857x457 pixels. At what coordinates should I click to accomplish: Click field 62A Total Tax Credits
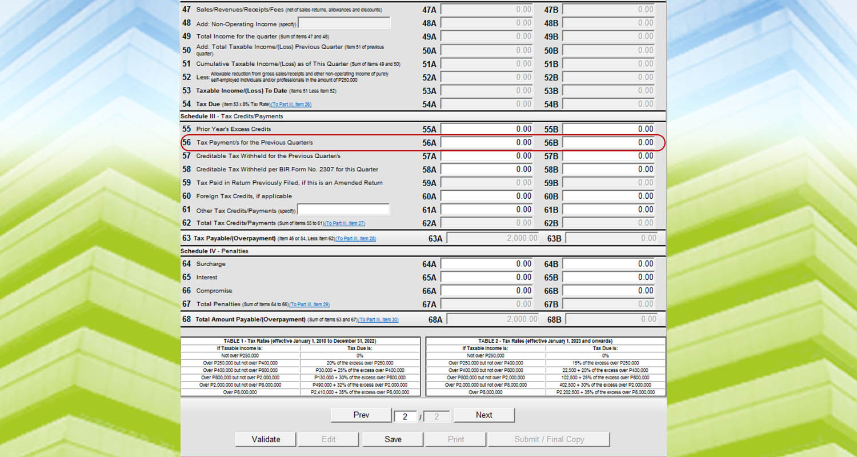tap(487, 223)
